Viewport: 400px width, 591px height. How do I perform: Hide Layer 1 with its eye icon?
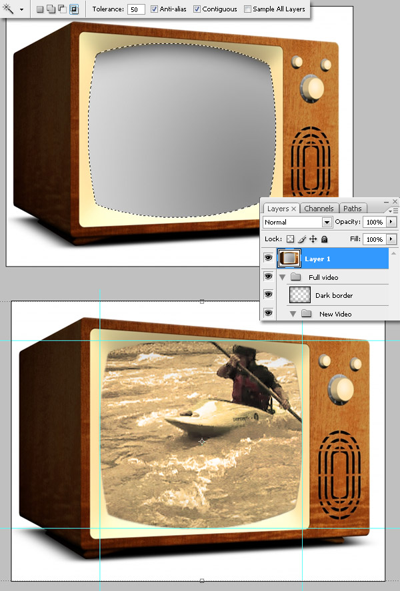click(268, 258)
